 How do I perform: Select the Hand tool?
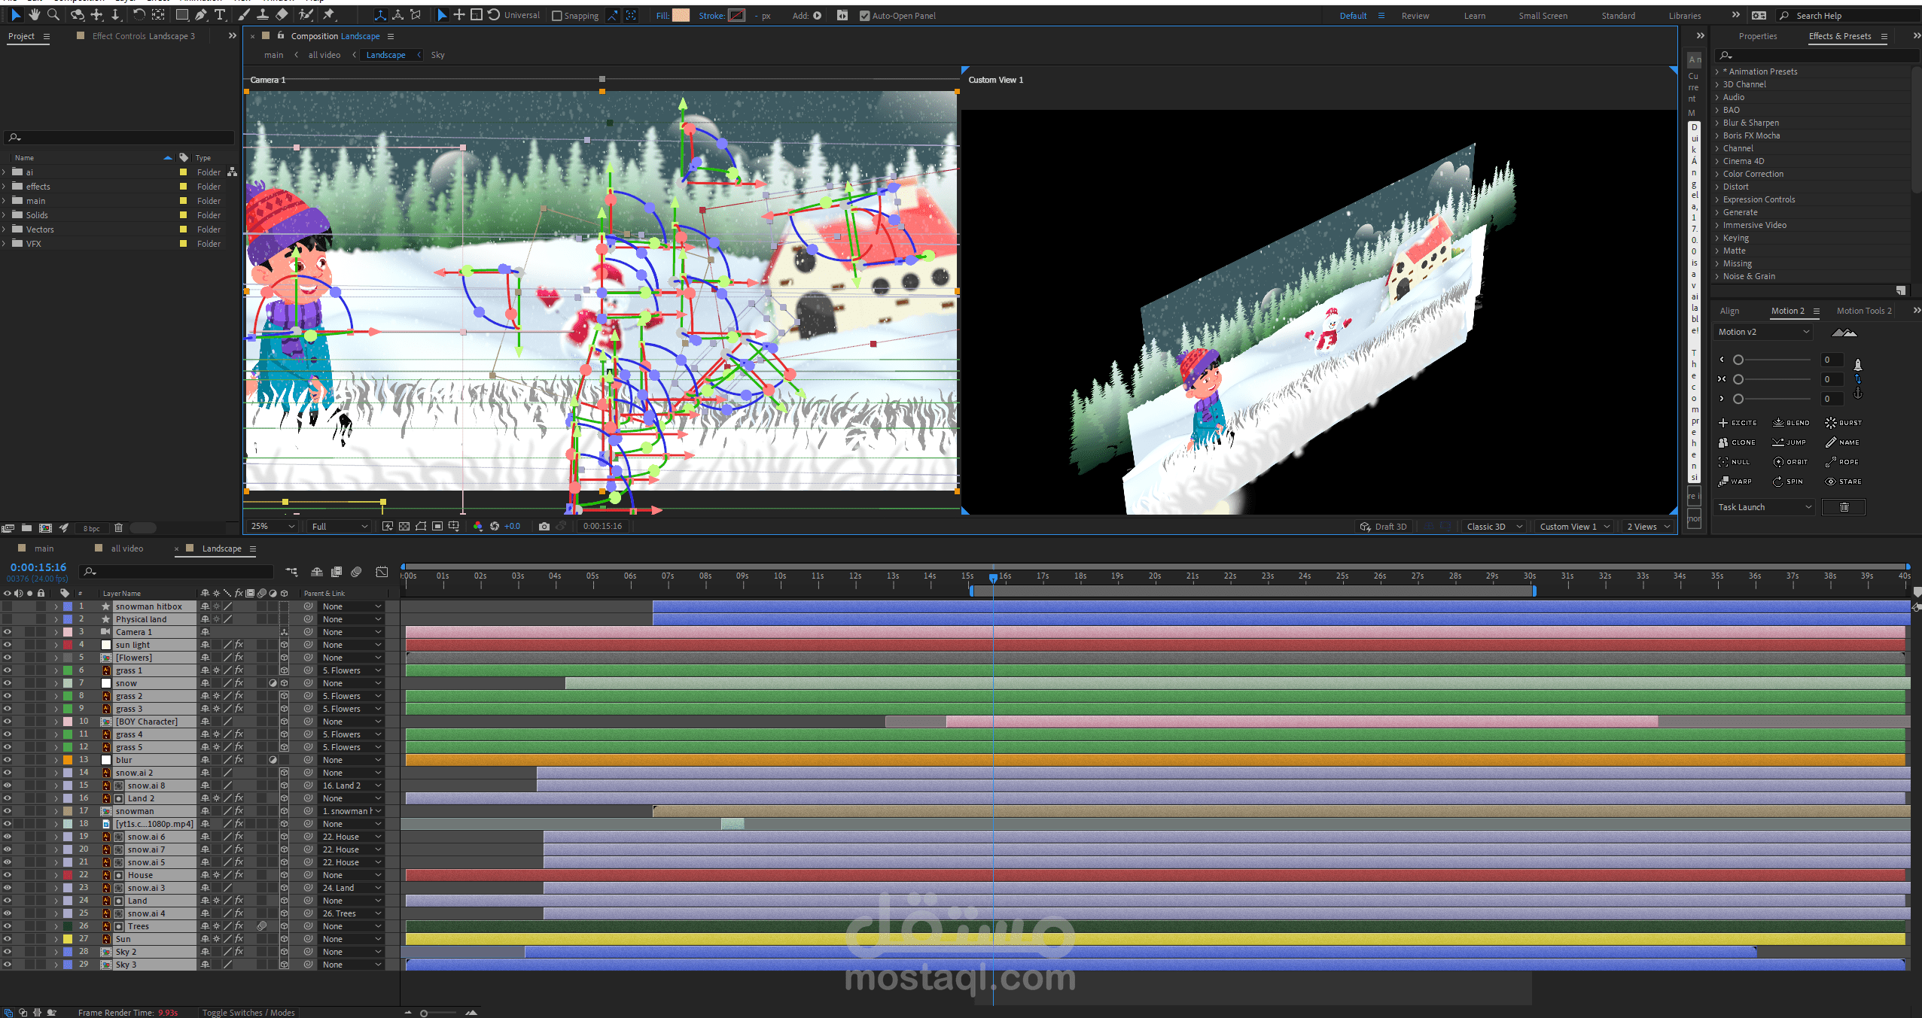point(34,14)
